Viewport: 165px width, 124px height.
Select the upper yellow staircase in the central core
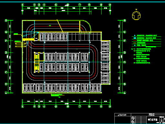(36, 57)
